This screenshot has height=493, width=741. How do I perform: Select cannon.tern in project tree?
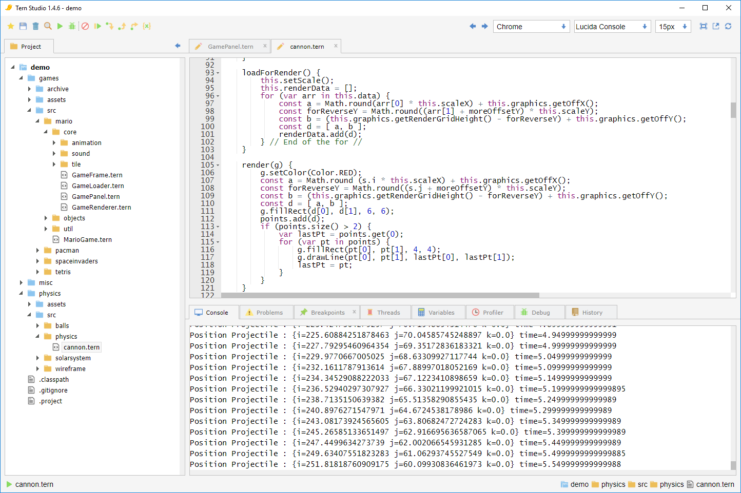click(x=82, y=347)
